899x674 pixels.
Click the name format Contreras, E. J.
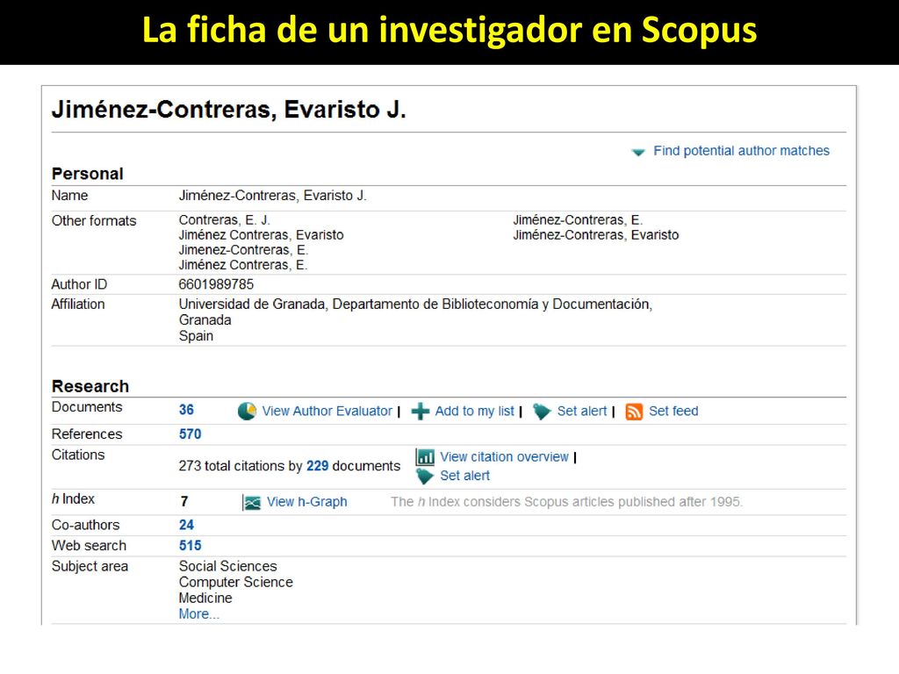(x=224, y=220)
